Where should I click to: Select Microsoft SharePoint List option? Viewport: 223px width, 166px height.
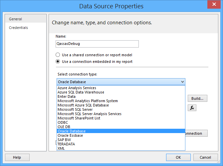[x=121, y=118]
